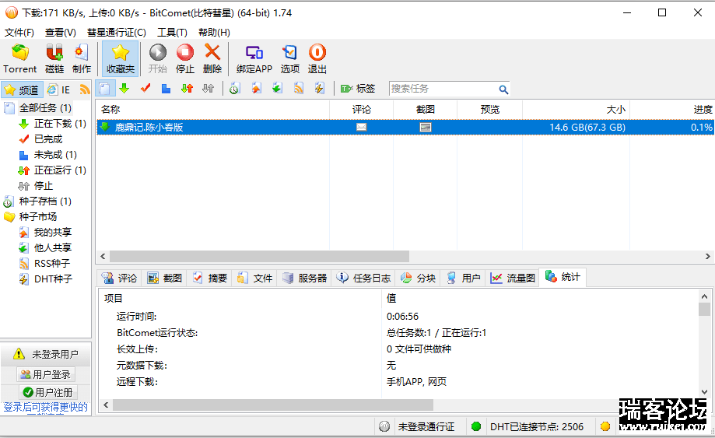Toggle the 收藏夹 favorites panel
This screenshot has height=438, width=715.
click(120, 59)
